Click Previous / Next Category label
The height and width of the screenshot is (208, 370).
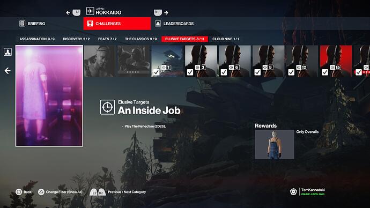pos(127,192)
